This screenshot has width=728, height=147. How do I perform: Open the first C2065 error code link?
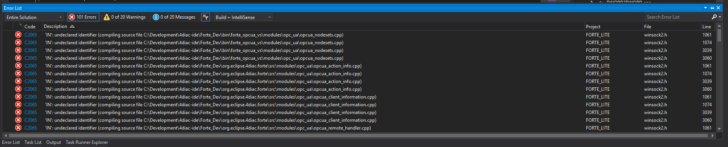[x=31, y=35]
